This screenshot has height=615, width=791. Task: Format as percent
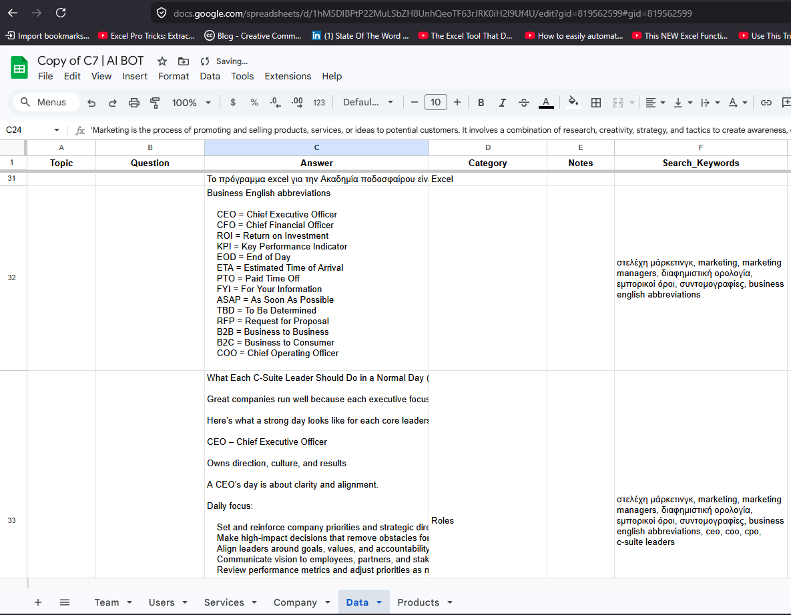pos(254,102)
